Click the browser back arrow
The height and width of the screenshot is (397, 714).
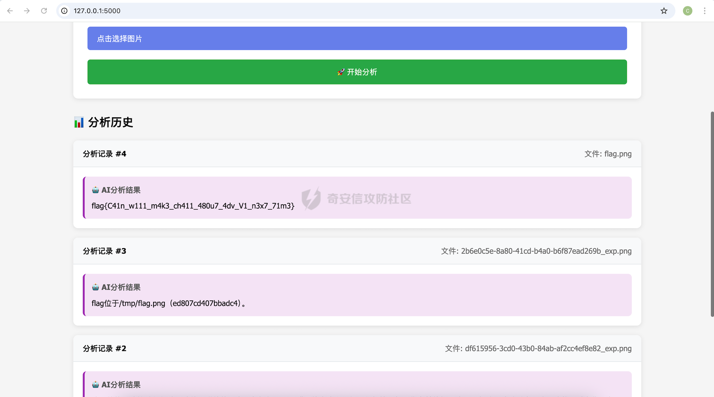point(10,11)
